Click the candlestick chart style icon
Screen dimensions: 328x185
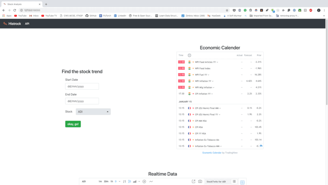[x=129, y=181]
